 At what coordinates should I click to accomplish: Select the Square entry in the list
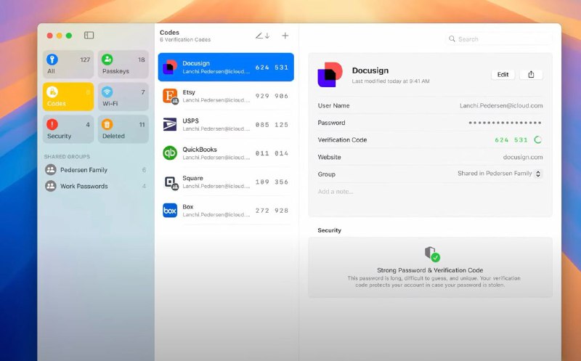226,182
